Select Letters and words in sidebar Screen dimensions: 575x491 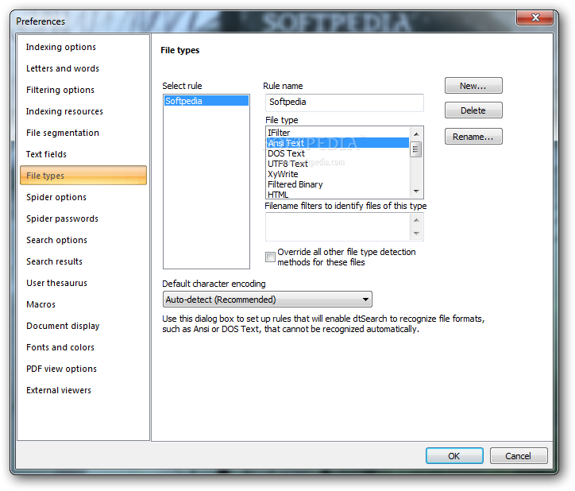coord(62,68)
